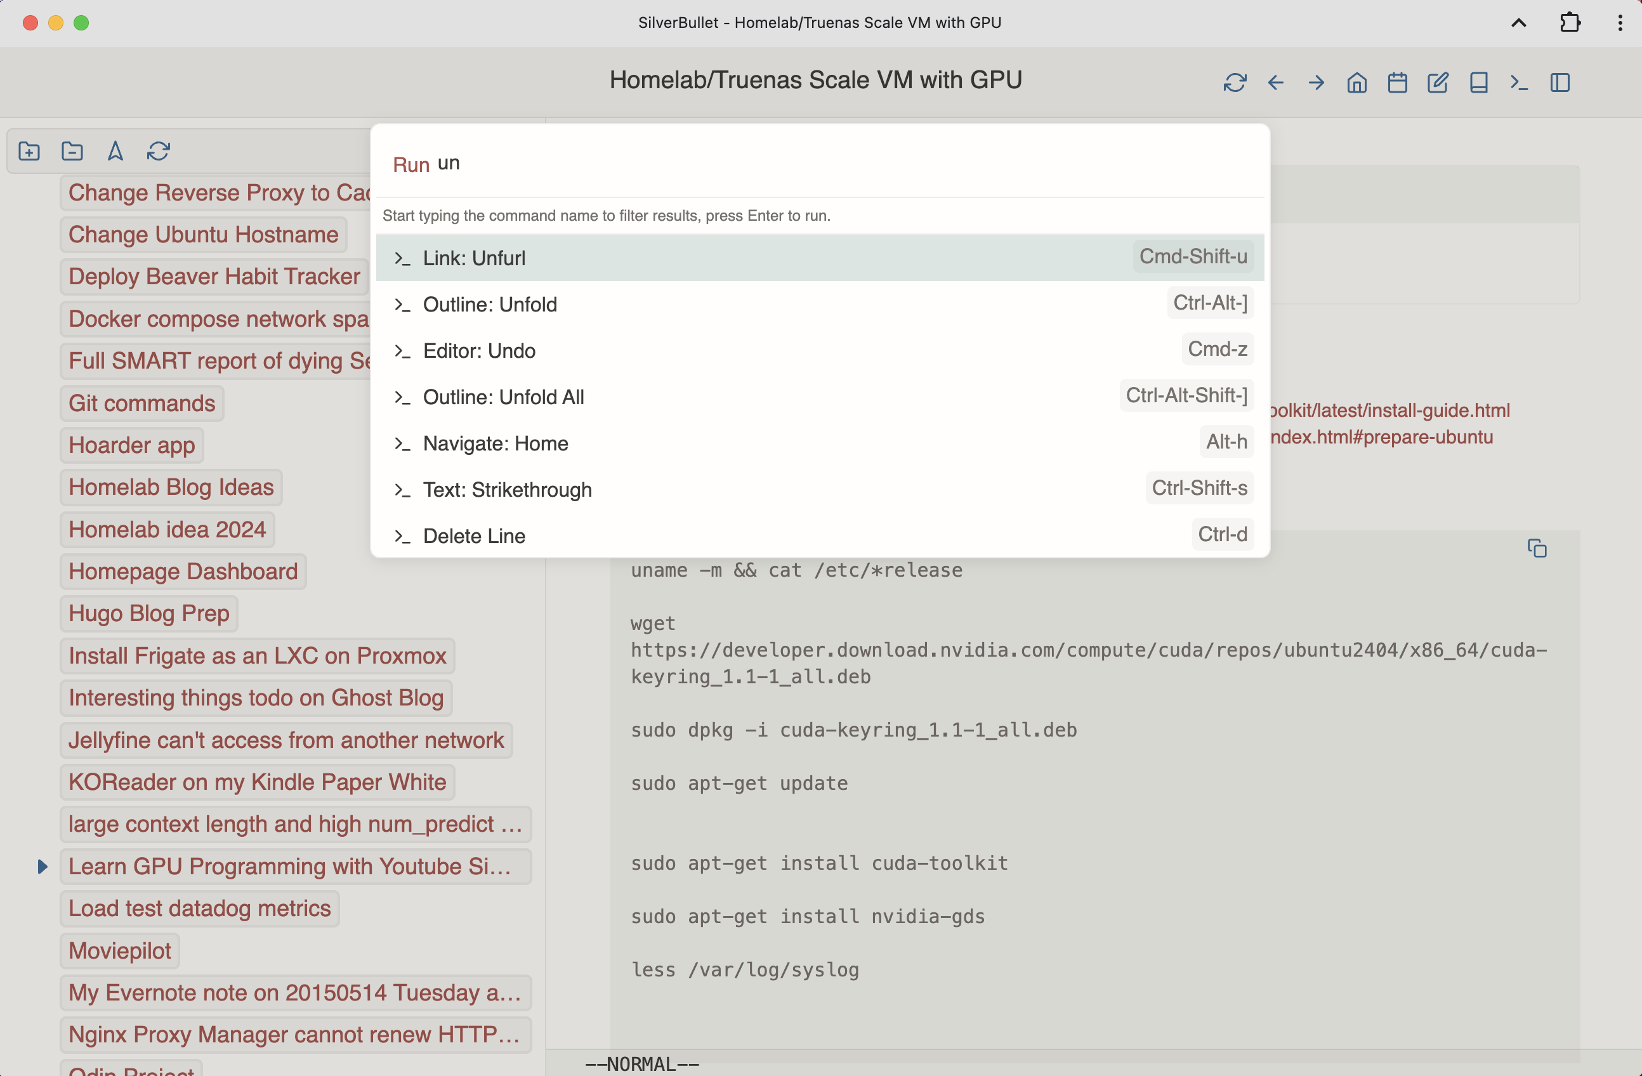Screen dimensions: 1642x1076
Task: Select Outline: Unfold All command
Action: click(820, 396)
